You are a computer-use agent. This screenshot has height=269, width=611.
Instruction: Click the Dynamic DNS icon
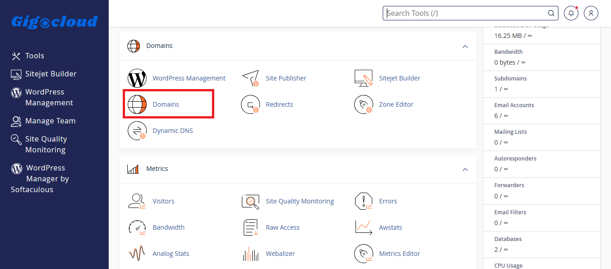click(x=137, y=131)
